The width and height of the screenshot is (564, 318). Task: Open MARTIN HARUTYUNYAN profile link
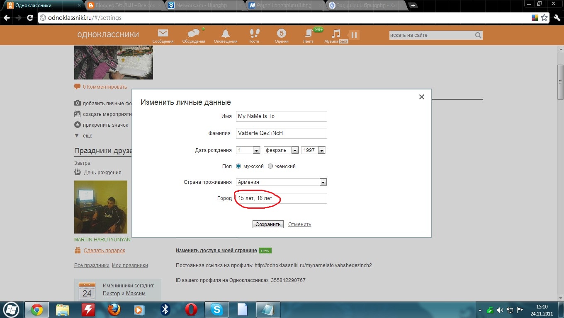pos(102,240)
